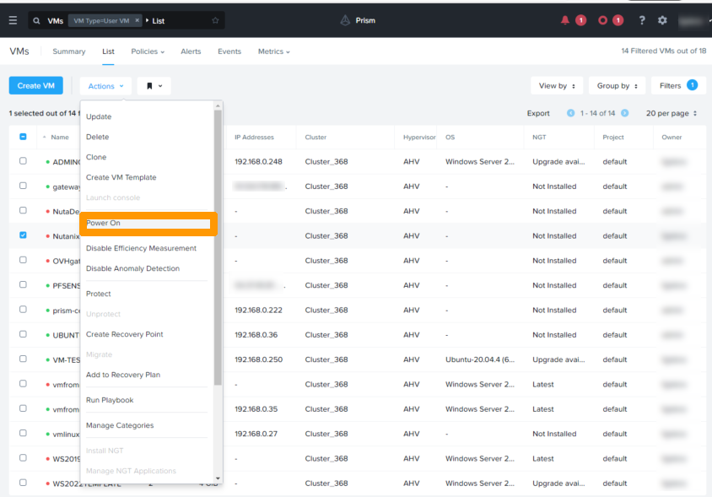Choose Power On from Actions menu

coord(148,224)
